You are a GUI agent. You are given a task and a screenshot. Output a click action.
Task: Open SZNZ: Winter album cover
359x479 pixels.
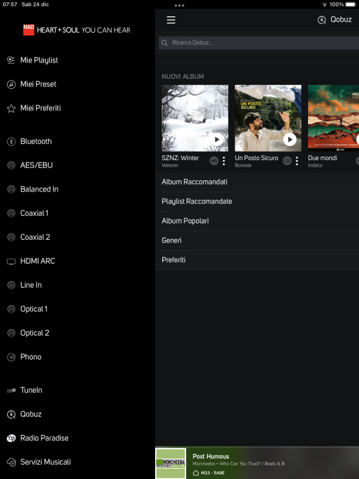195,118
